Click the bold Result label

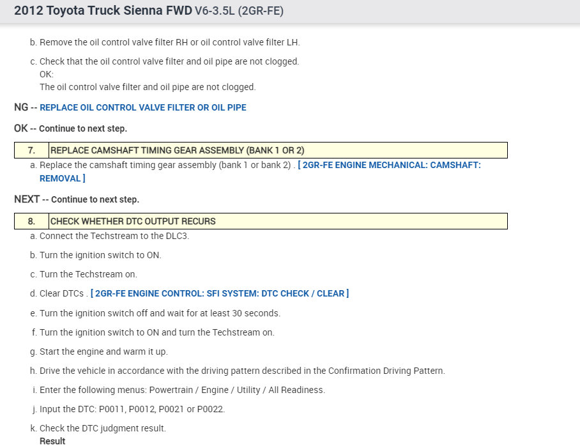[52, 441]
